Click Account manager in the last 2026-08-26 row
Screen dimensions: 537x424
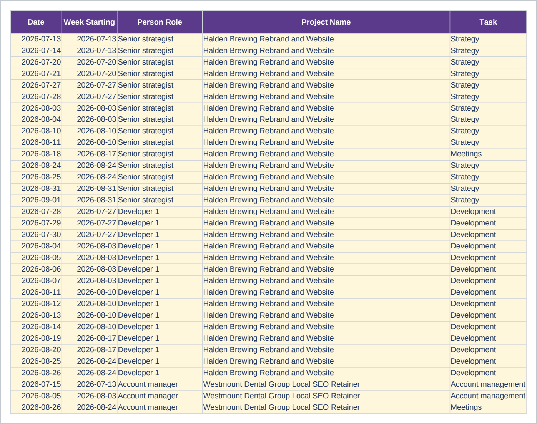pos(160,407)
